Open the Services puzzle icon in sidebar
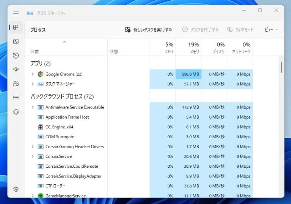This screenshot has width=291, height=204. 16,112
